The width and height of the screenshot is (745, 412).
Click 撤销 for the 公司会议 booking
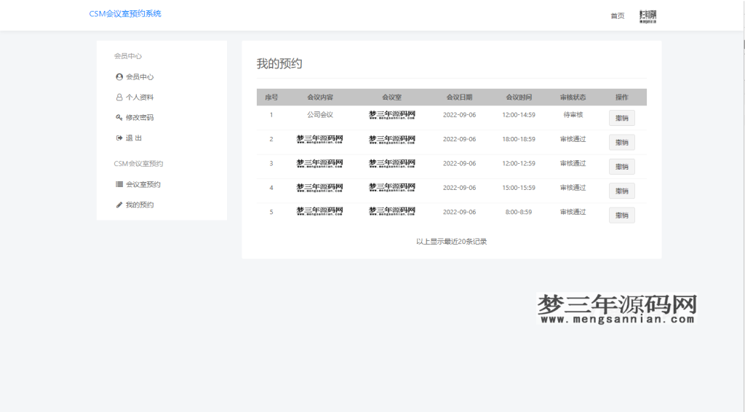point(621,119)
